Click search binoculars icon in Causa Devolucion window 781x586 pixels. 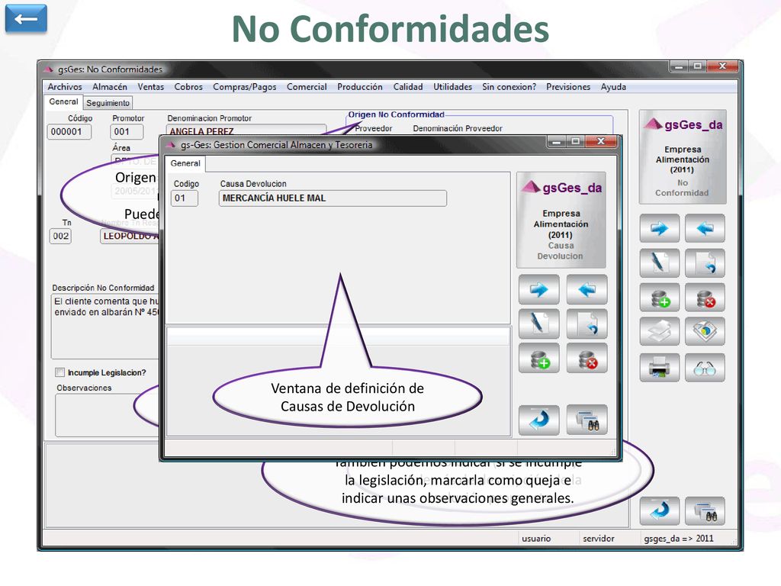pyautogui.click(x=587, y=420)
